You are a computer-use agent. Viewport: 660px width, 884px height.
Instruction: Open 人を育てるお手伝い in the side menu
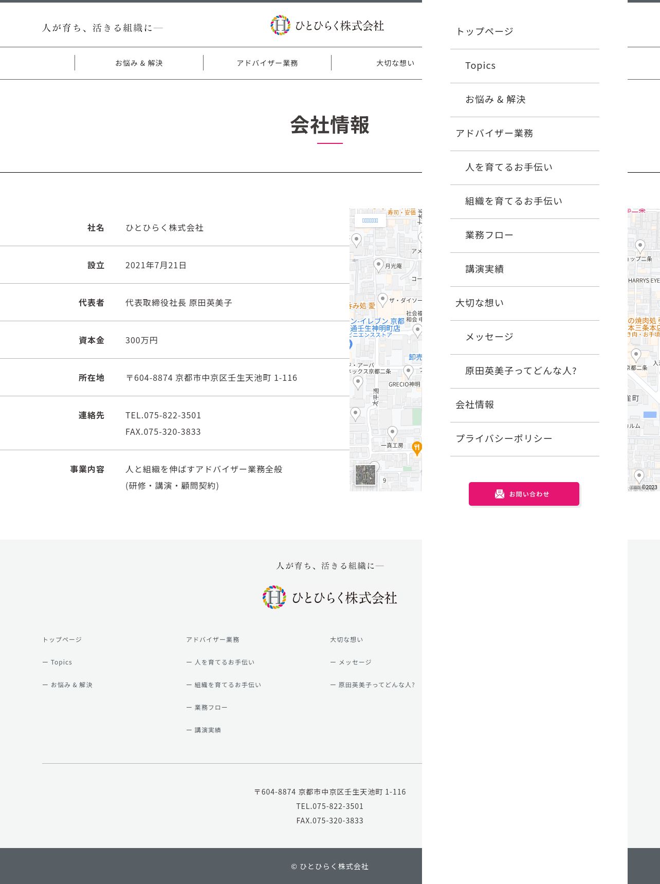click(525, 168)
